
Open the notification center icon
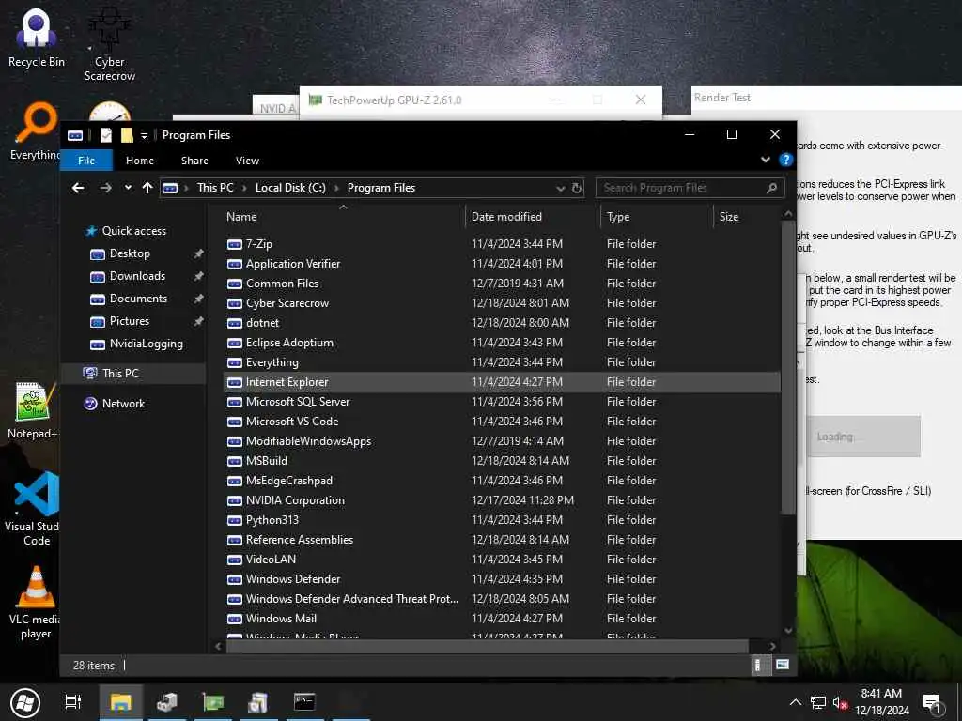tap(933, 702)
